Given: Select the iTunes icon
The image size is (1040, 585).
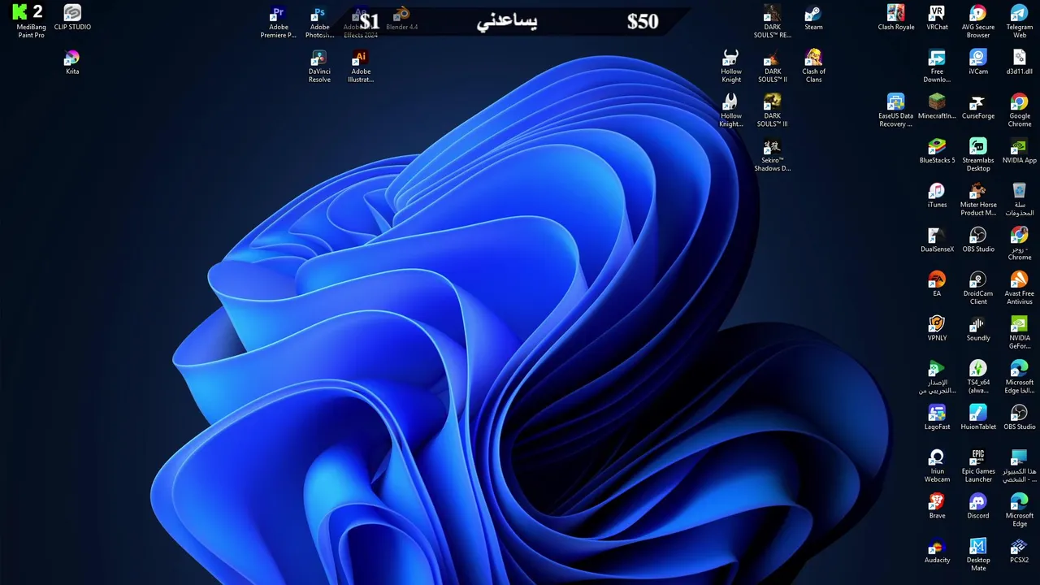Looking at the screenshot, I should coord(937,195).
